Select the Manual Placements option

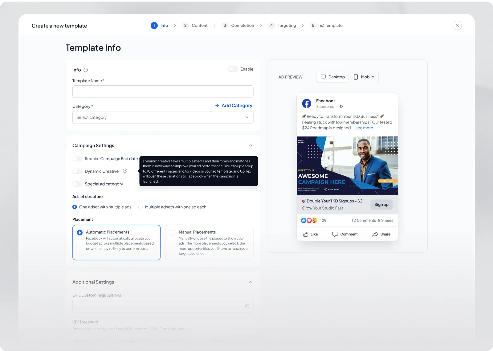209,243
